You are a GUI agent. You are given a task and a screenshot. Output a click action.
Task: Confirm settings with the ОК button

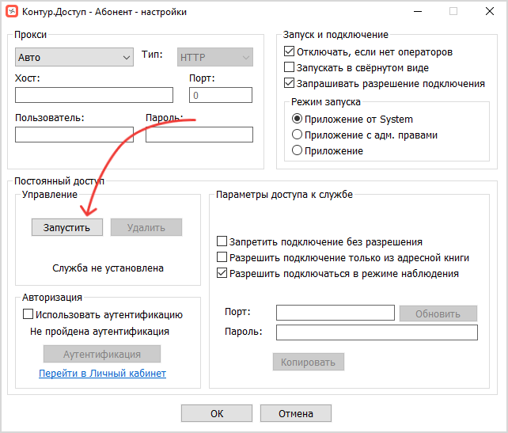(217, 413)
